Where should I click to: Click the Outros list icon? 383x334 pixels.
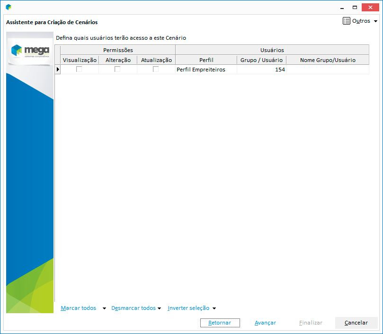(x=347, y=21)
